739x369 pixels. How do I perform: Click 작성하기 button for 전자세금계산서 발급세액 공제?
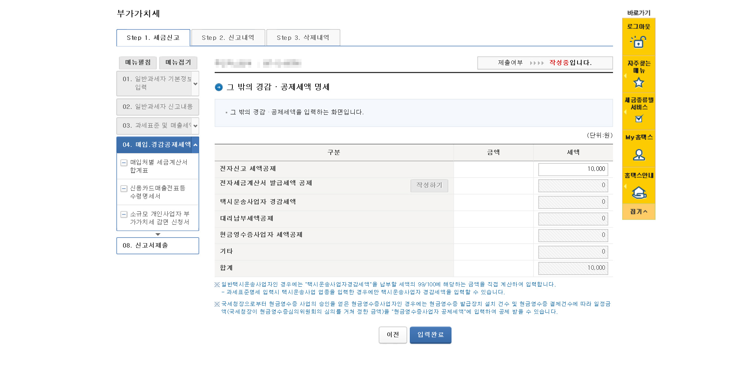click(429, 186)
